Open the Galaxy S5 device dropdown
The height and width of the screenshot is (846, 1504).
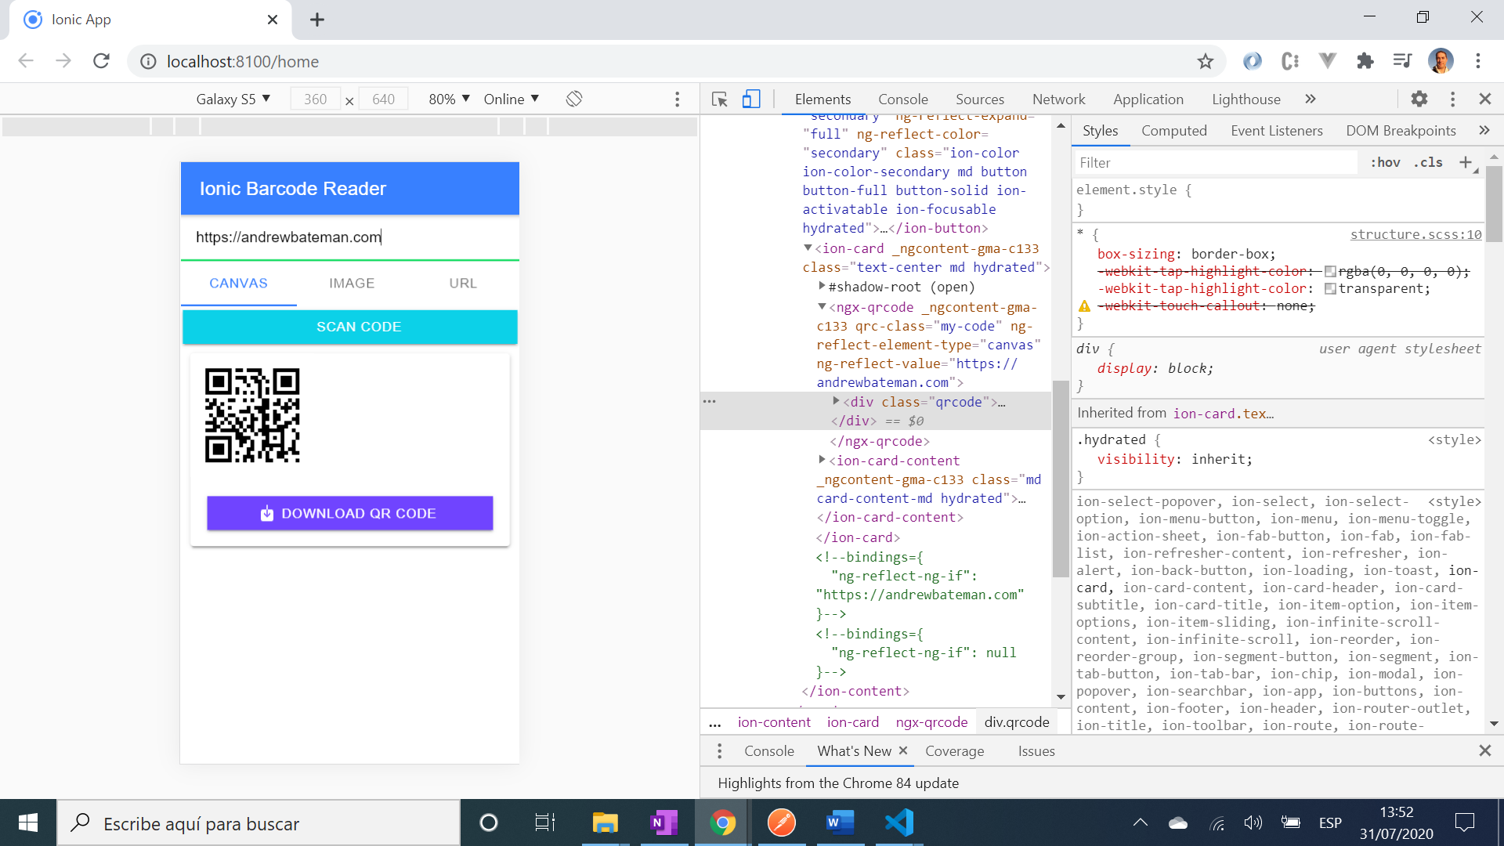pyautogui.click(x=233, y=99)
